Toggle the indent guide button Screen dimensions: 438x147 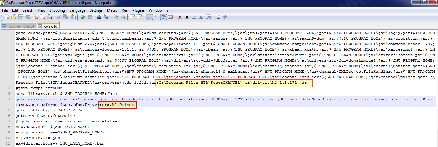tap(163, 17)
